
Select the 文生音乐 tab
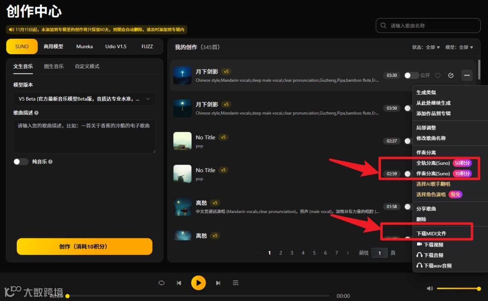23,66
